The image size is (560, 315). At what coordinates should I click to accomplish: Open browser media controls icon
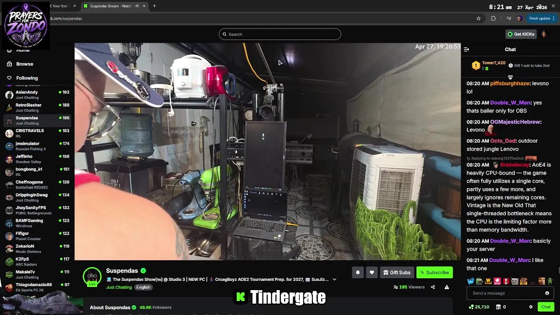click(x=508, y=18)
